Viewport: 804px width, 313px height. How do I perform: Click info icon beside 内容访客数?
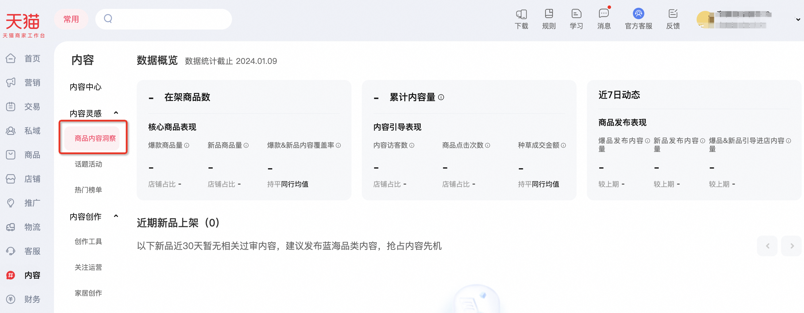pyautogui.click(x=412, y=145)
